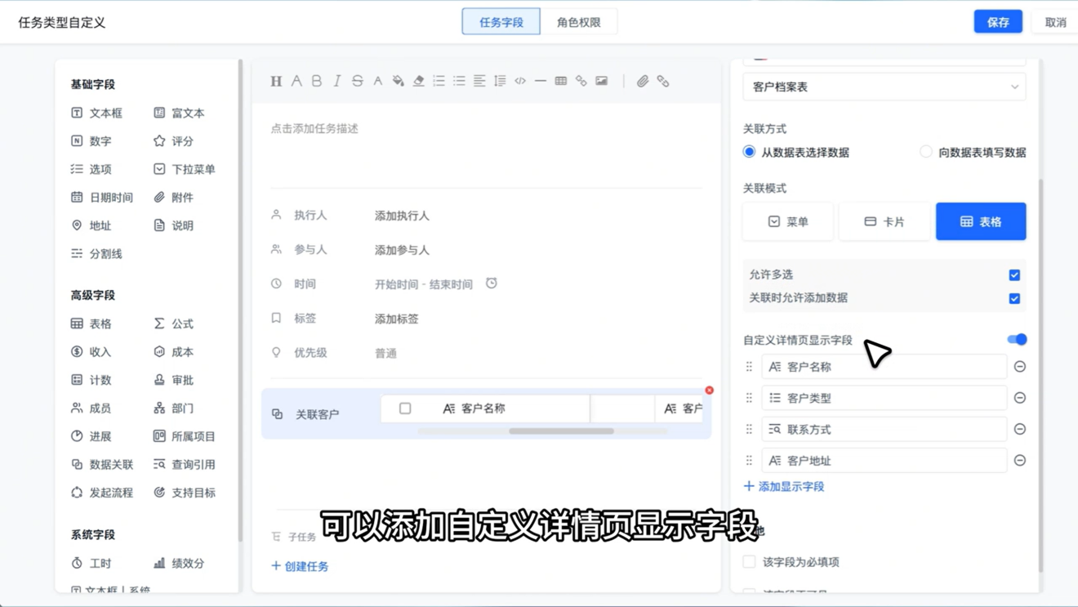The image size is (1078, 607).
Task: Add the 评分 star field
Action: pyautogui.click(x=173, y=141)
